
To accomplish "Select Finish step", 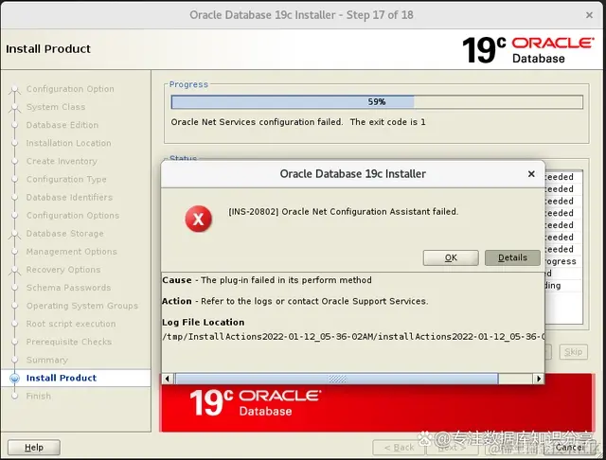I will coord(38,397).
